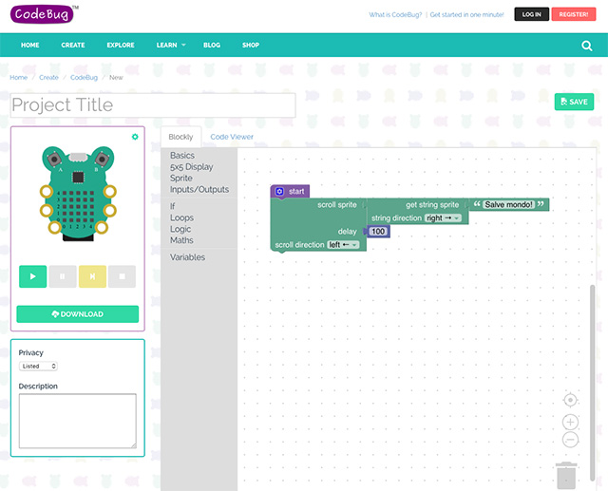Click the workspace trash can
Screen dimensions: 608x491
coord(565,474)
